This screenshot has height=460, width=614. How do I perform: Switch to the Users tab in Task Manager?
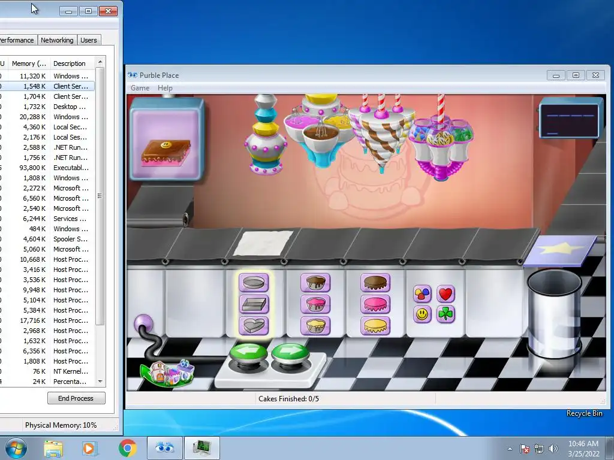[x=89, y=40]
